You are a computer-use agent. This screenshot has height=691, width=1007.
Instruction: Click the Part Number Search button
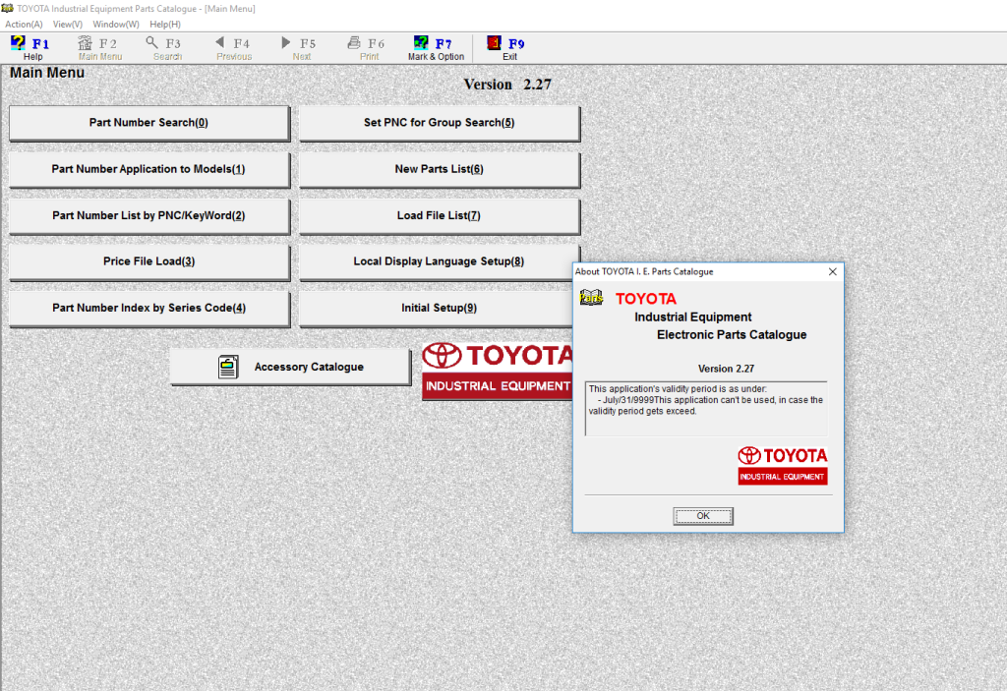coord(148,123)
